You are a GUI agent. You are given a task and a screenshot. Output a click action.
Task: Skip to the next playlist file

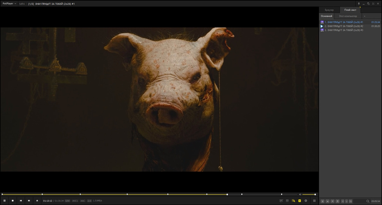pyautogui.click(x=29, y=201)
